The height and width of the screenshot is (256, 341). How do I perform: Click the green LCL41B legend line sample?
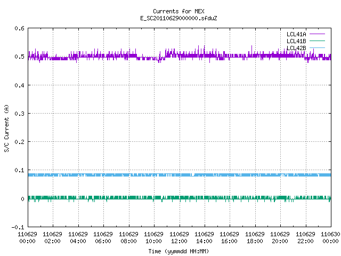318,41
